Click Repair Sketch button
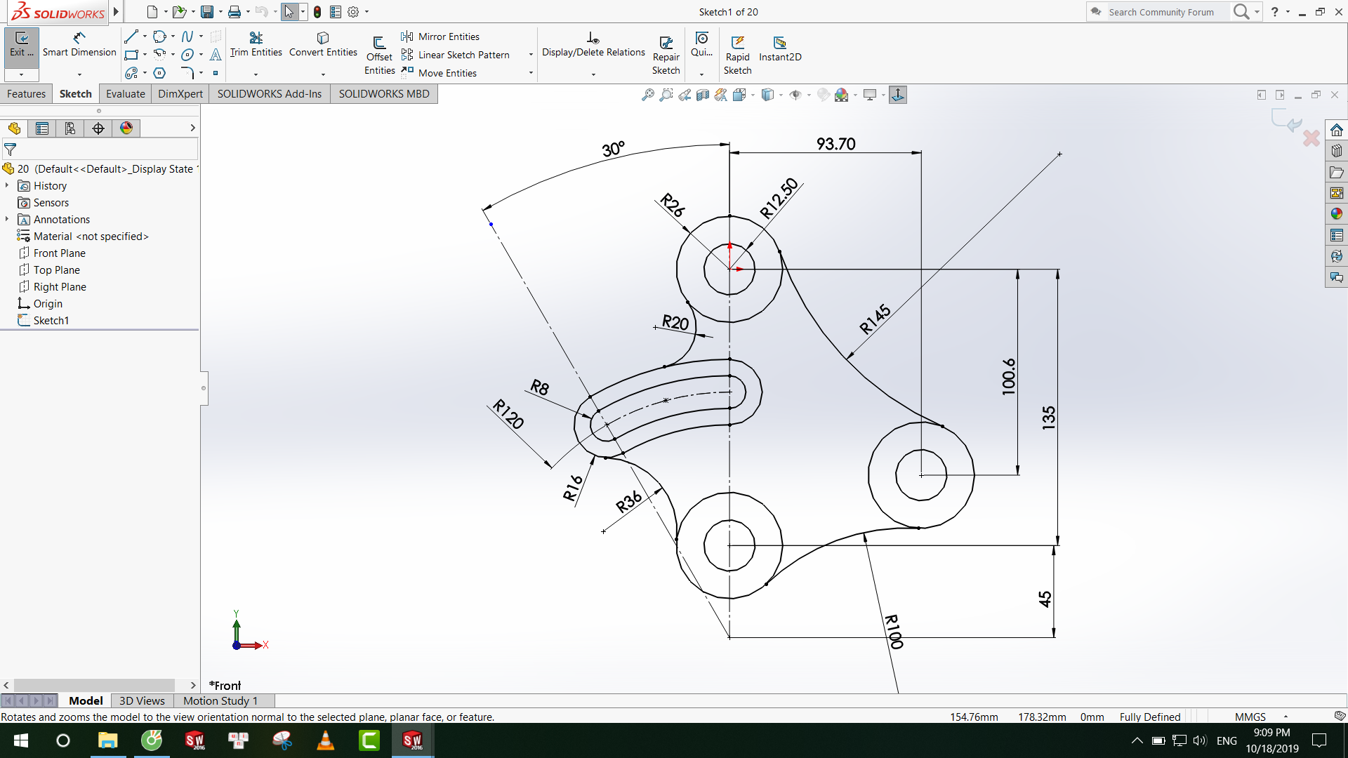This screenshot has height=758, width=1348. point(666,55)
